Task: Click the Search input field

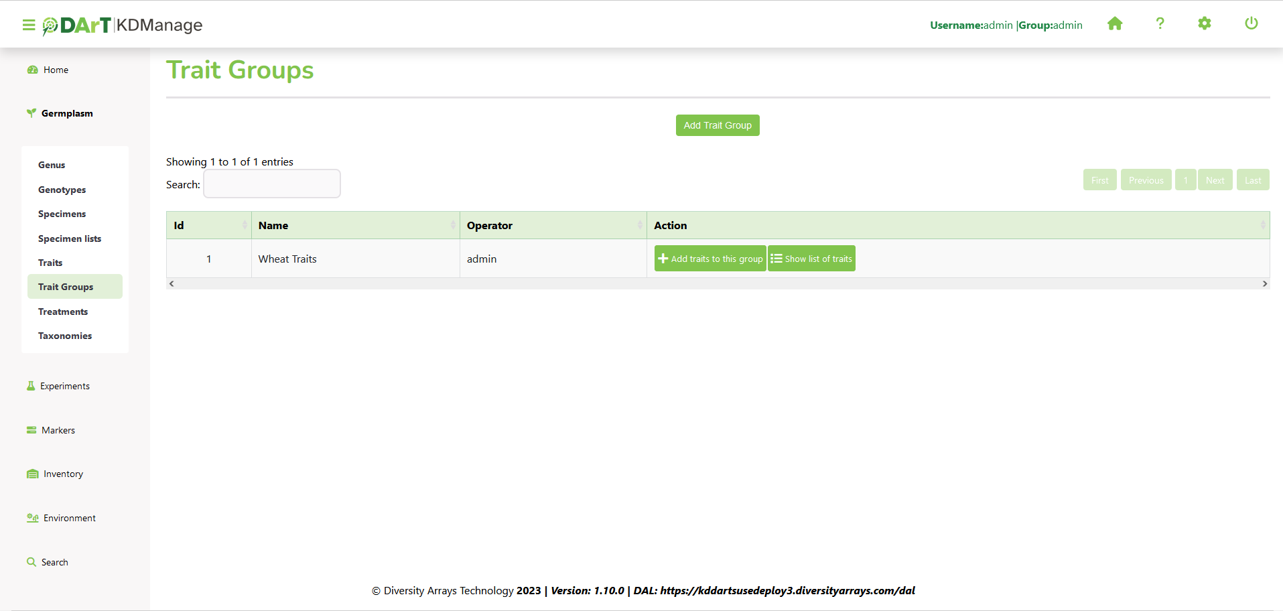Action: tap(272, 184)
